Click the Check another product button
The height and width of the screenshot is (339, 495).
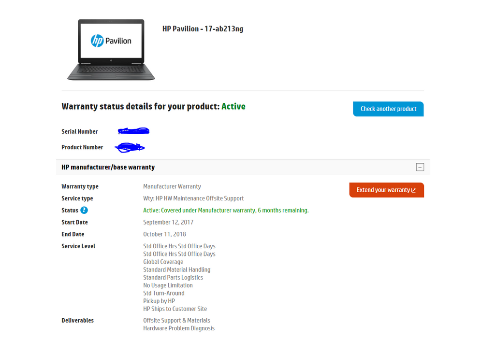388,109
